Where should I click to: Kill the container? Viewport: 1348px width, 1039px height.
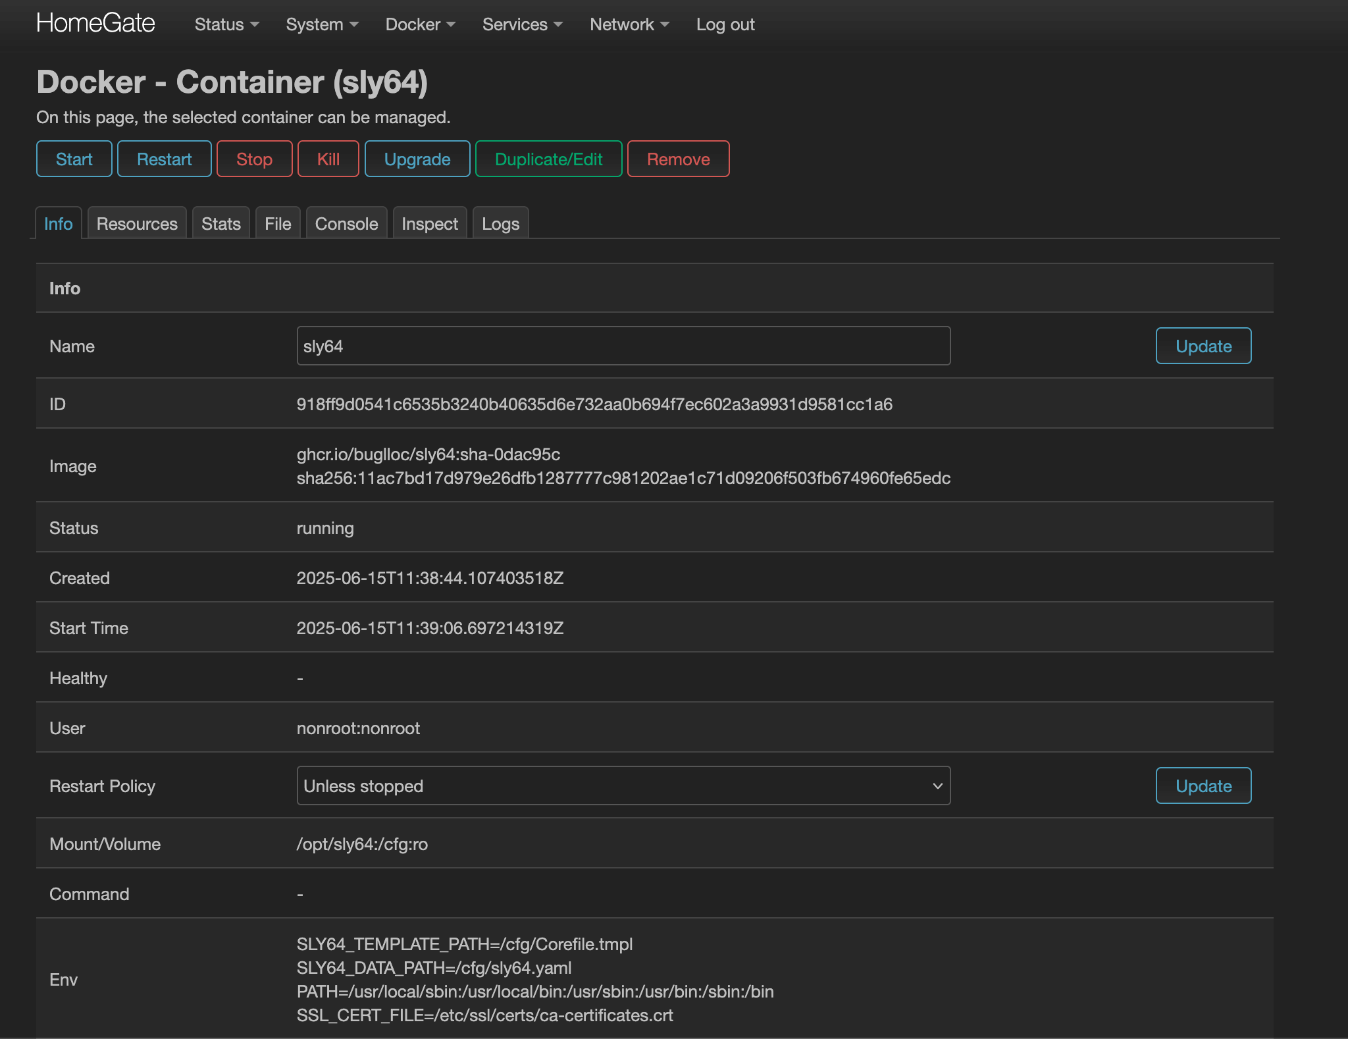click(328, 159)
